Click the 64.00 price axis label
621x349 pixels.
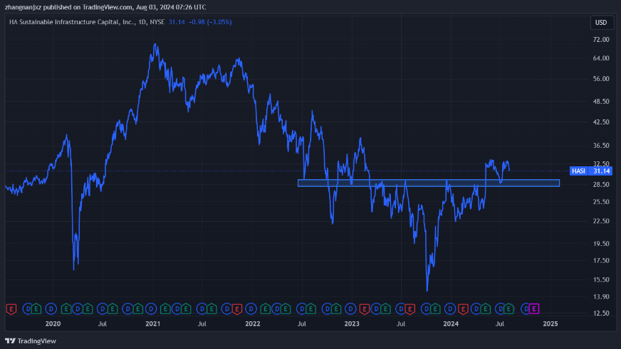click(x=601, y=58)
